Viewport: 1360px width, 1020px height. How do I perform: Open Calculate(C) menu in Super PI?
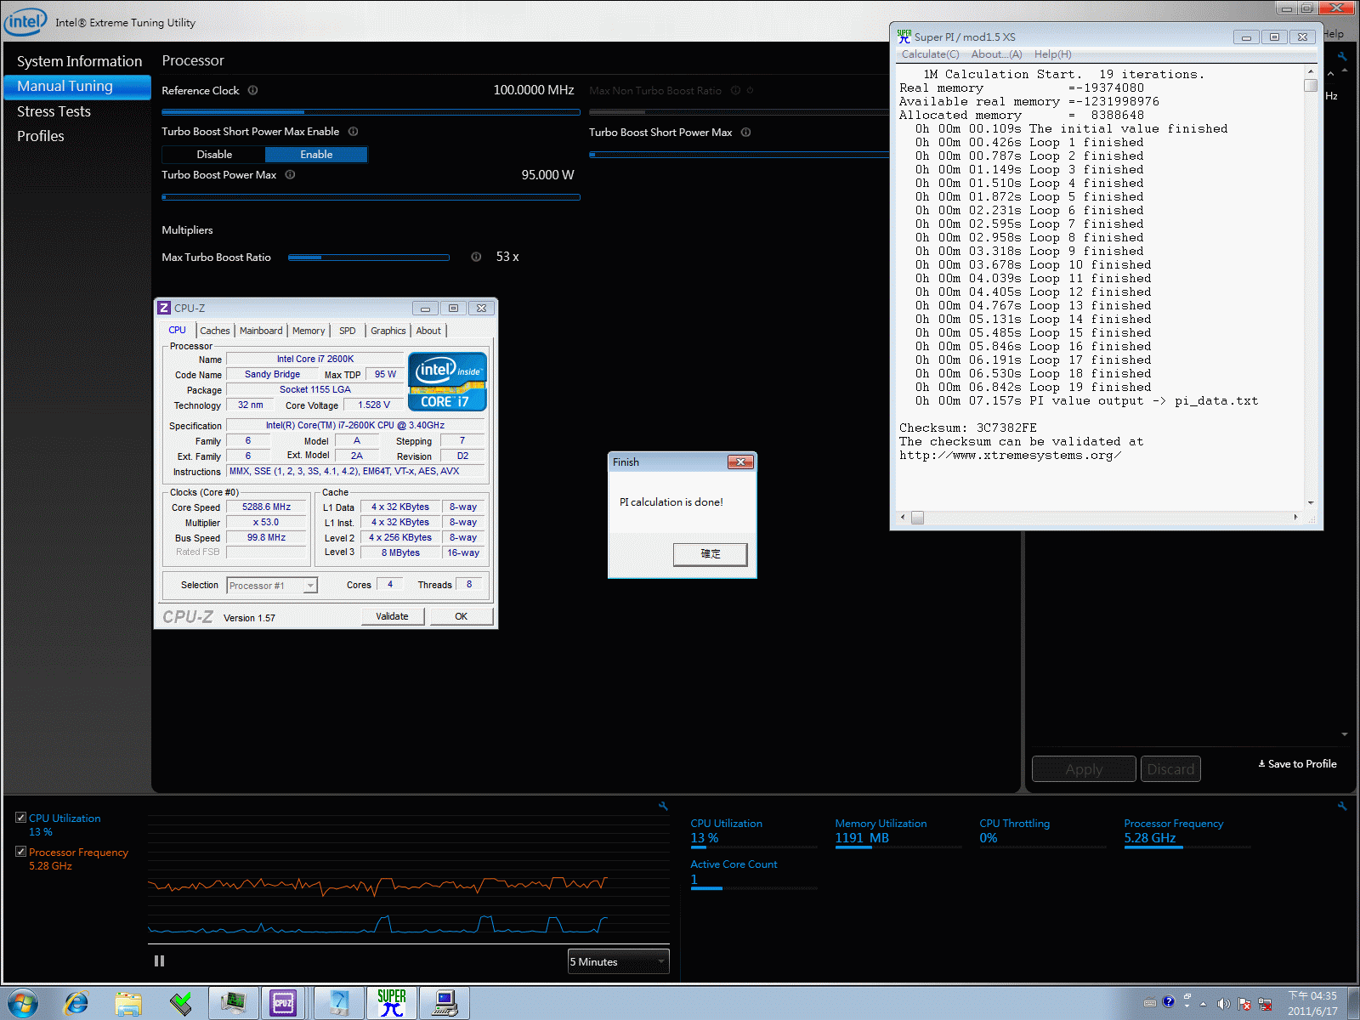pyautogui.click(x=930, y=54)
